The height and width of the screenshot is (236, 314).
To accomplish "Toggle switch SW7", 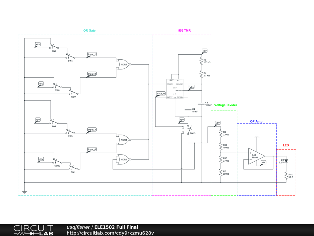I will point(73,92).
